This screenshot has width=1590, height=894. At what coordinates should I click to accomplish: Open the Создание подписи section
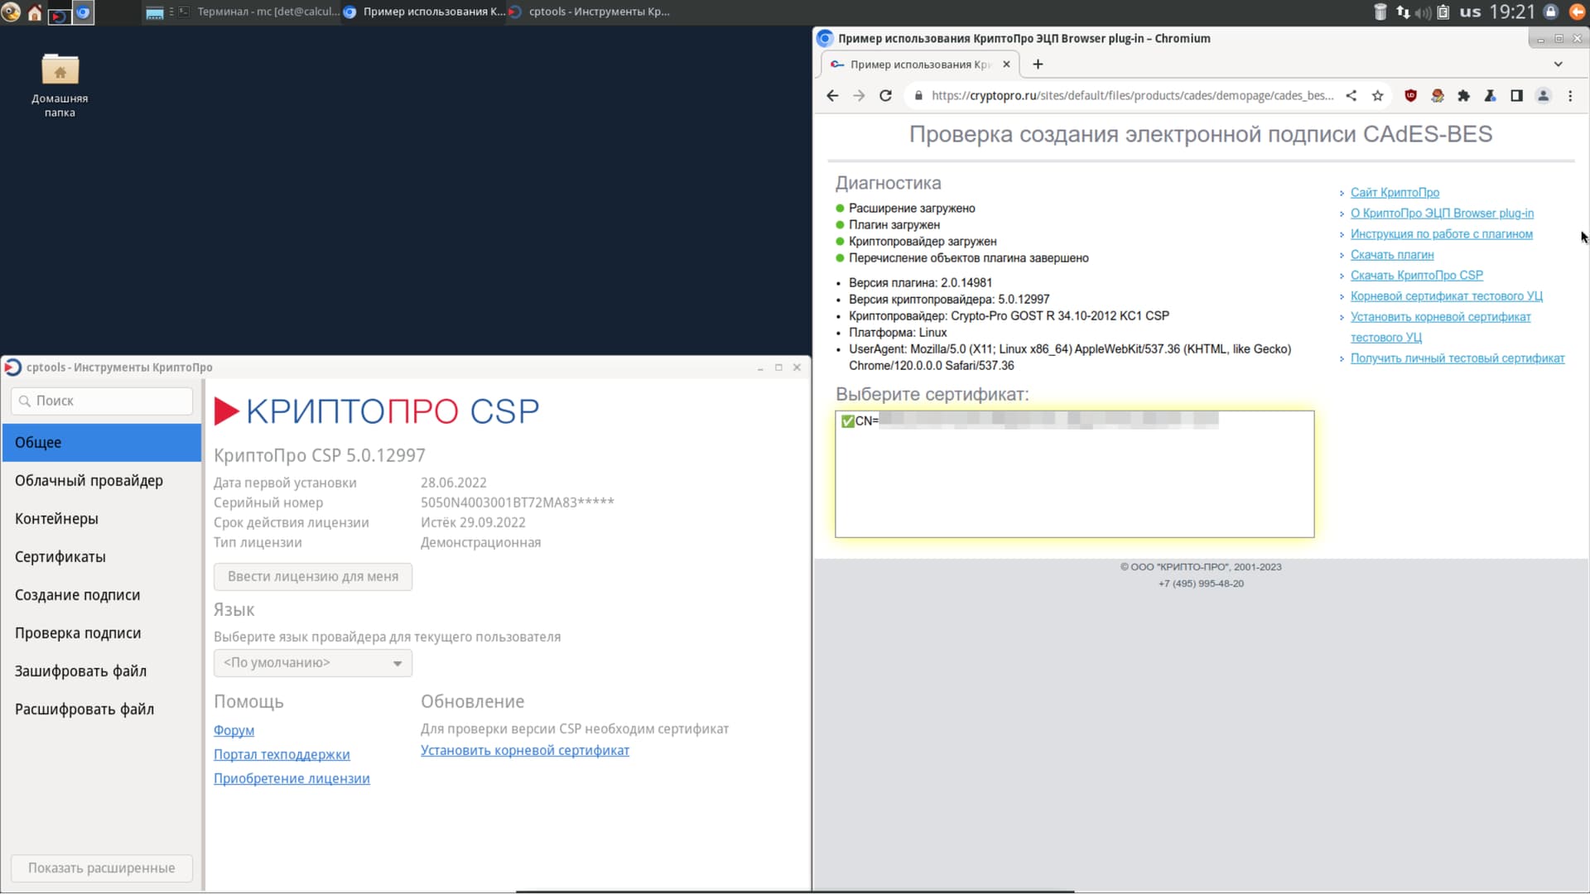[102, 595]
